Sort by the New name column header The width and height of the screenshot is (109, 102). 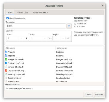[x=80, y=48]
